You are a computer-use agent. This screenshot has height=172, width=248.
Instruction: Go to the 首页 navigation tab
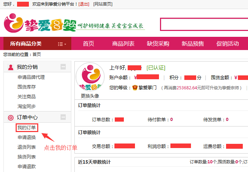(x=88, y=44)
